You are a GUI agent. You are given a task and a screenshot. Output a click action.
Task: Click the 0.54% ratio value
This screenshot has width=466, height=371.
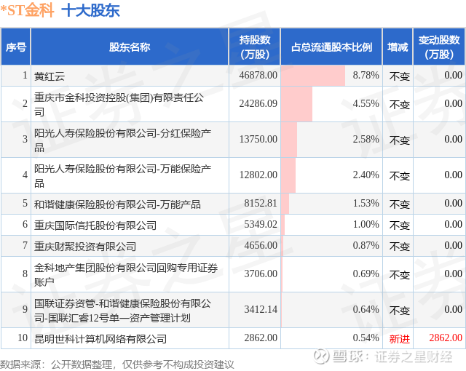366,338
